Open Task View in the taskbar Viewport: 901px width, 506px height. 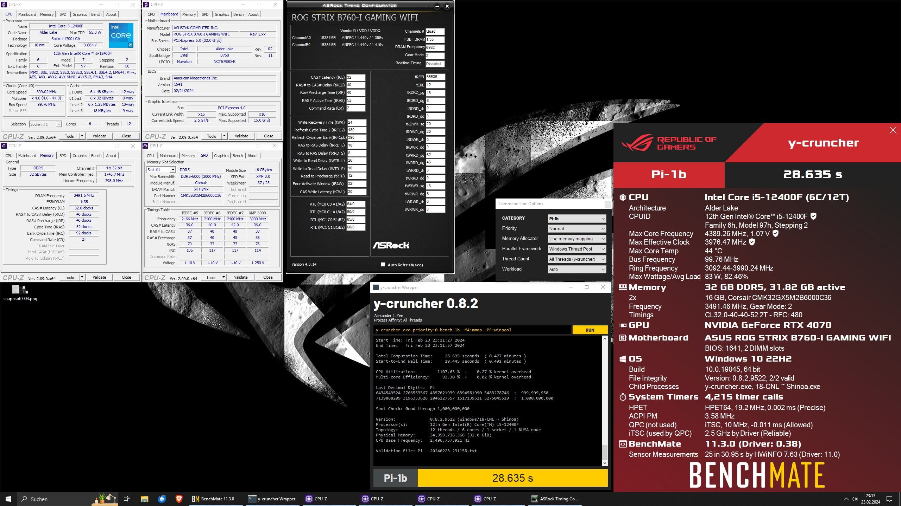[127, 499]
